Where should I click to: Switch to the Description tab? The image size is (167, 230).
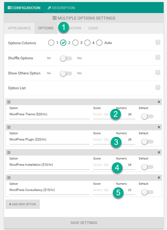[x=61, y=8]
